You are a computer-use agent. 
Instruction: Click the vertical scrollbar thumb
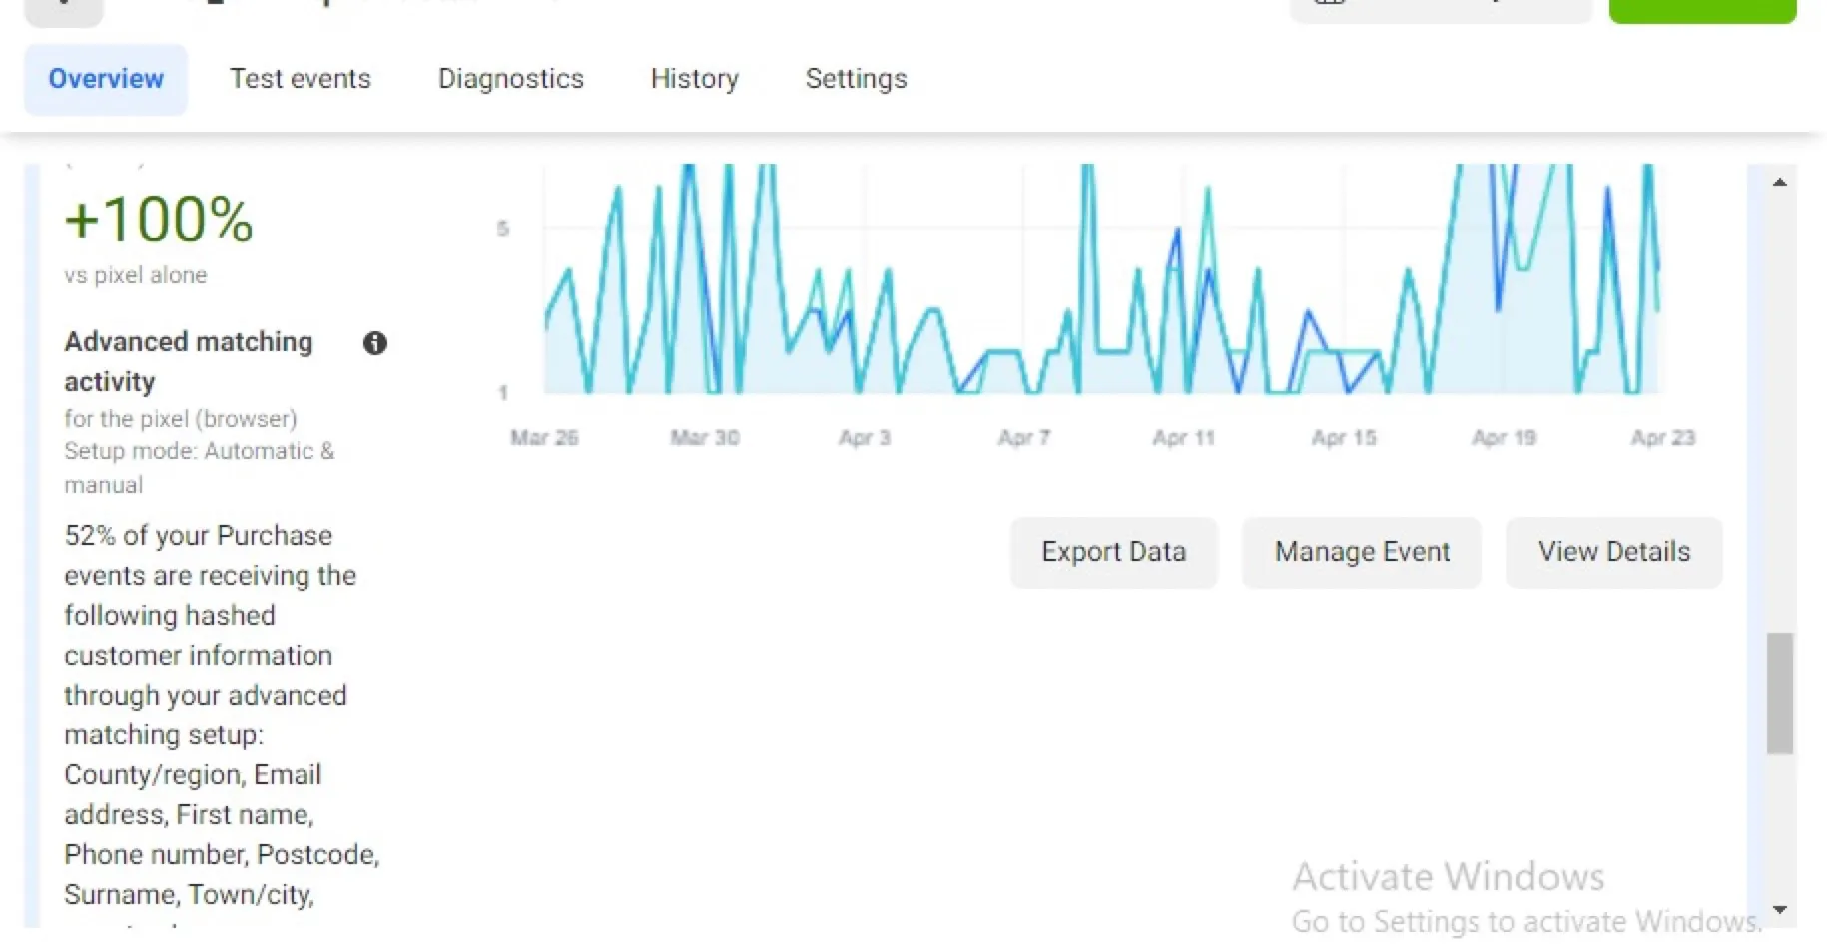[x=1779, y=693]
